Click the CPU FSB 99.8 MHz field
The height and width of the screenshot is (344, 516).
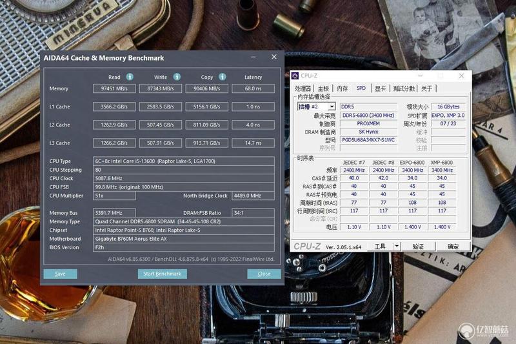click(x=184, y=187)
